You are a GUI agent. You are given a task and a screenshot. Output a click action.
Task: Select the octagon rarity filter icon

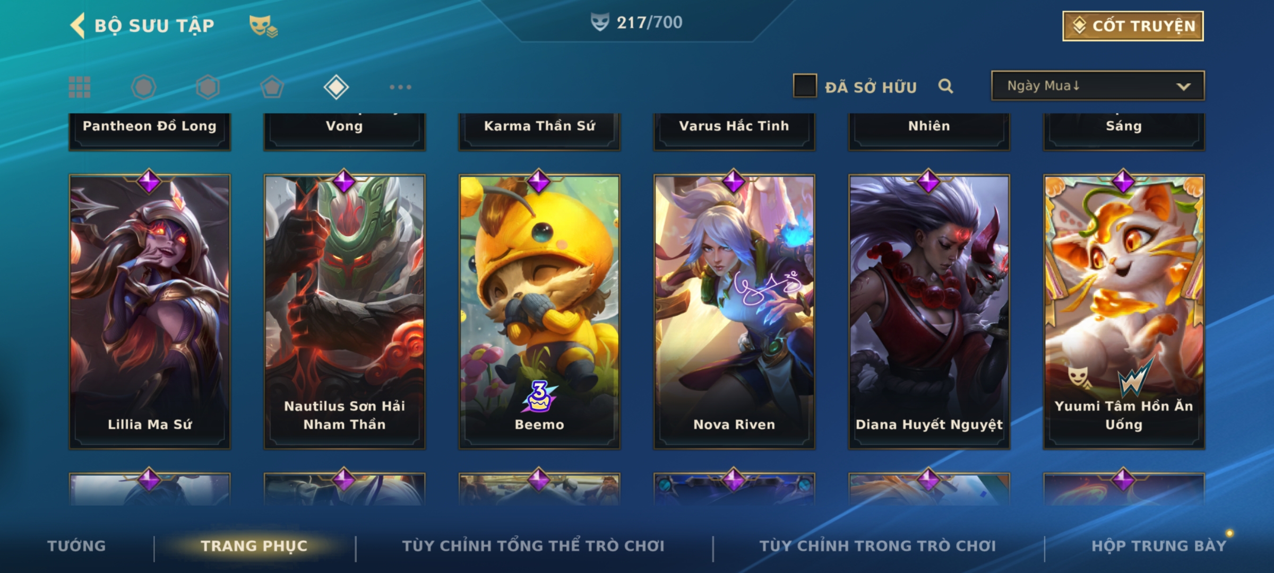143,87
